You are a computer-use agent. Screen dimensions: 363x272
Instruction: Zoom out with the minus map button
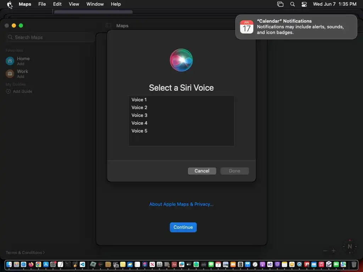tap(325, 251)
